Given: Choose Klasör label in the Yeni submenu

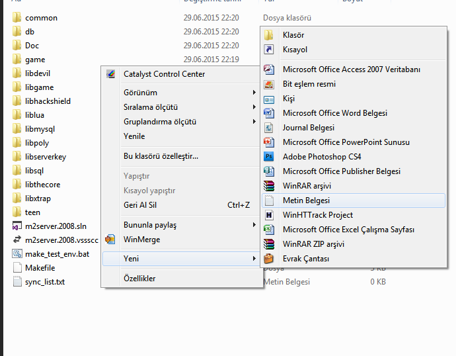Looking at the screenshot, I should click(293, 35).
